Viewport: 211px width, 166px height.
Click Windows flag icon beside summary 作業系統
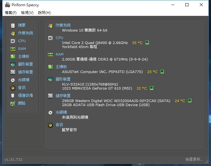(50, 25)
